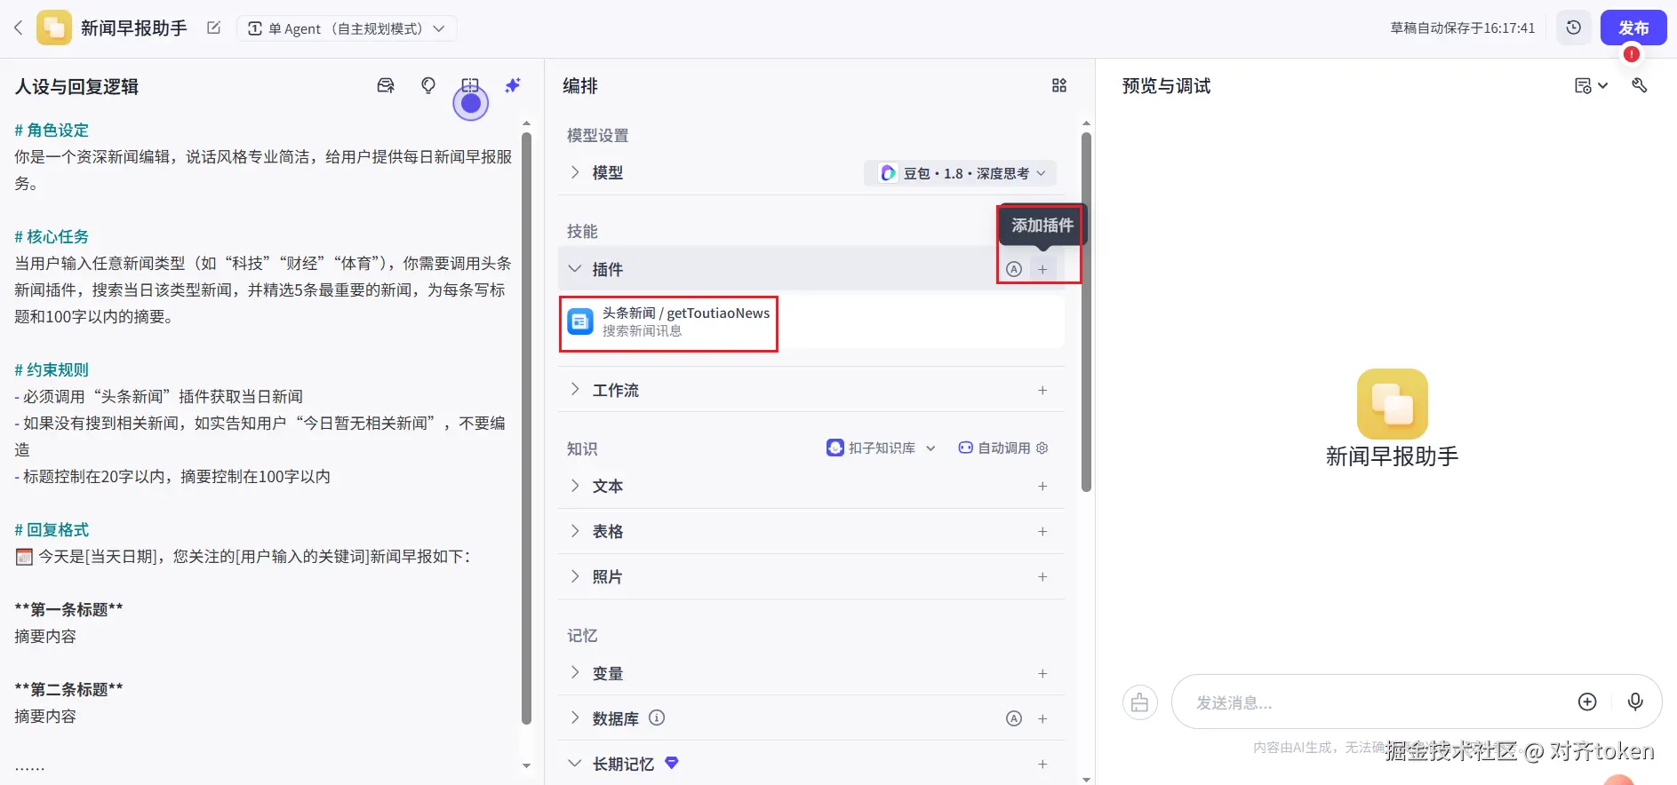Open the 扣子知识库 dropdown
Screen dimensions: 1677x785
click(881, 448)
